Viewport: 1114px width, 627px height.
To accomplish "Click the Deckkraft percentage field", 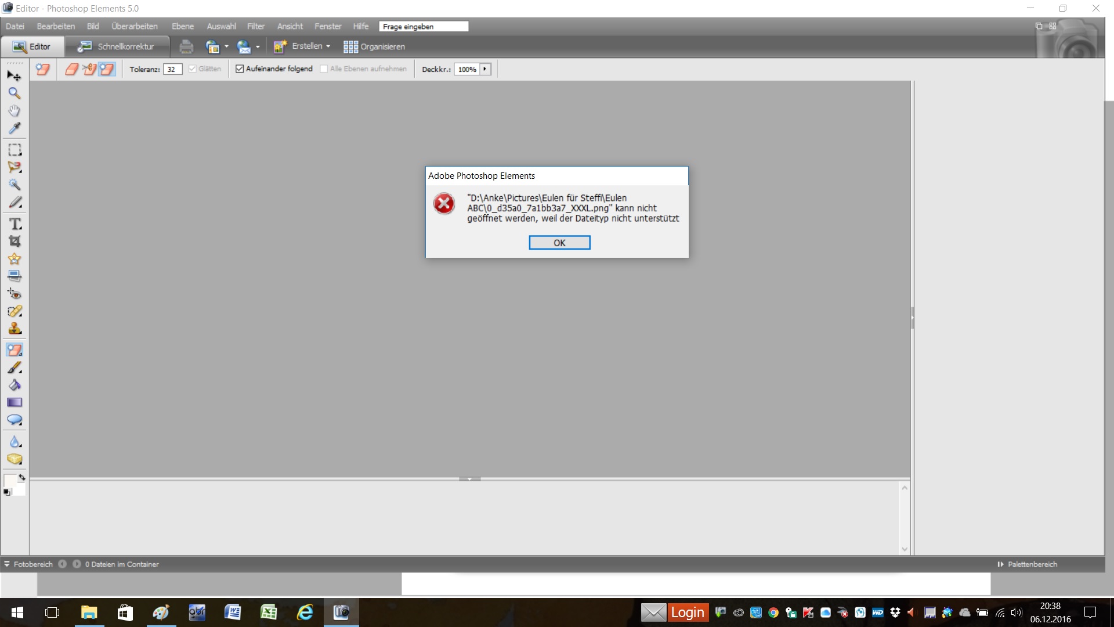I will (x=467, y=69).
